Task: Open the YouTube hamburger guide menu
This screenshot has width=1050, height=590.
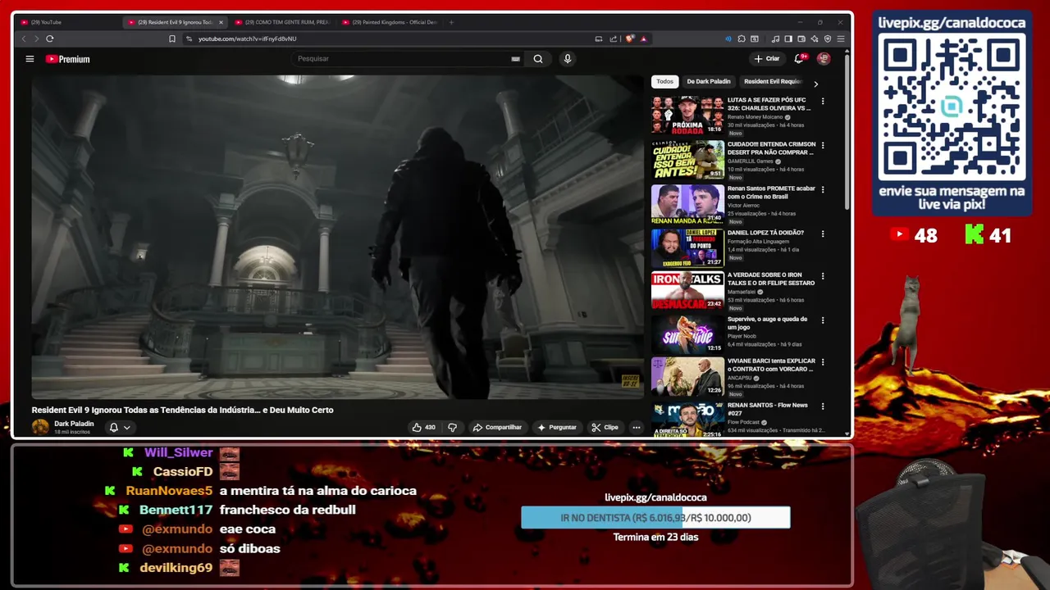Action: [30, 59]
